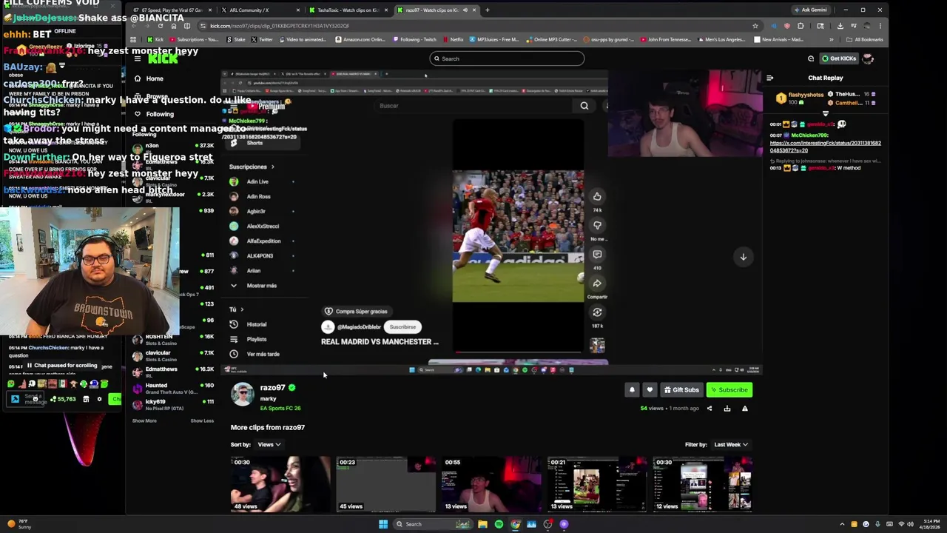Open the x.com link in chat replay
This screenshot has width=947, height=533.
826,147
